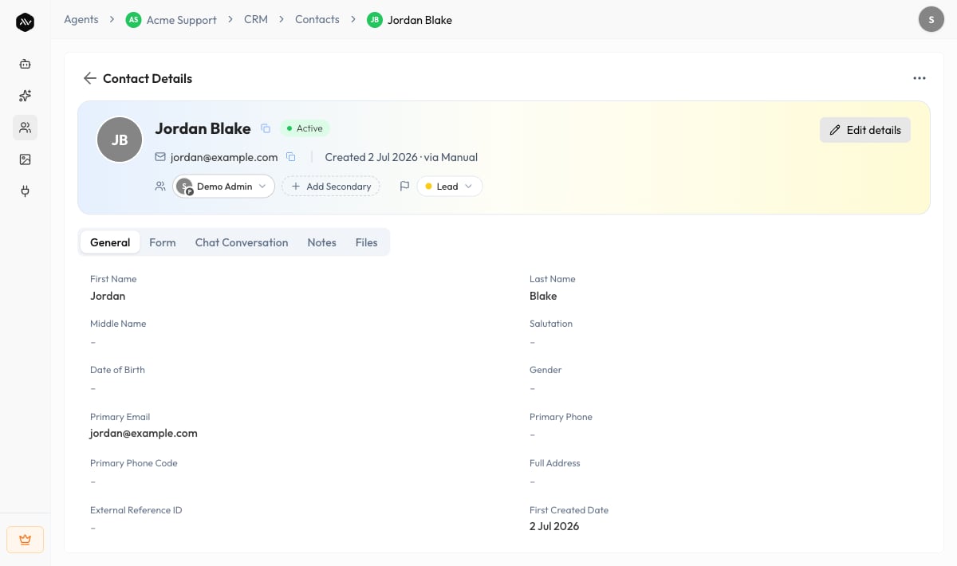
Task: Click Jordan Blake in the breadcrumb
Action: [x=419, y=20]
